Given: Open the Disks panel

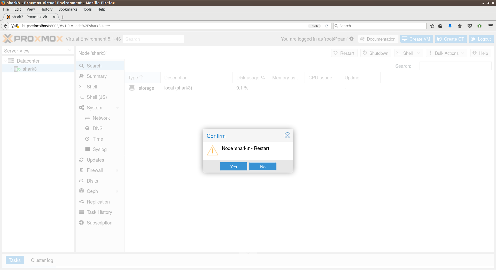Looking at the screenshot, I should [x=100, y=181].
